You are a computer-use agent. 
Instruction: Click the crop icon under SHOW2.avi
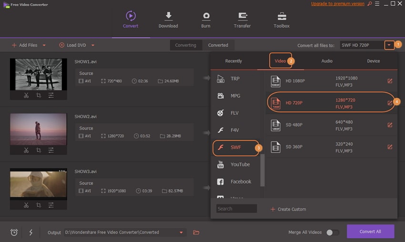pos(39,151)
